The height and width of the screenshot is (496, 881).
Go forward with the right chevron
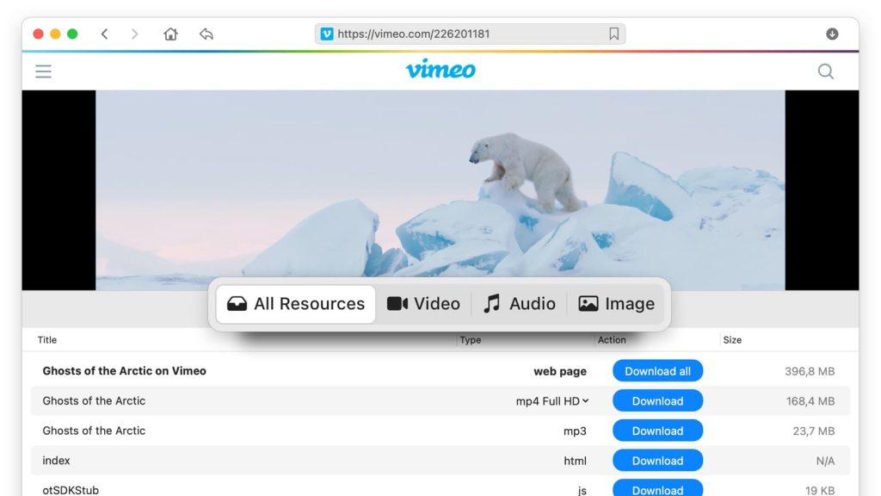click(134, 34)
